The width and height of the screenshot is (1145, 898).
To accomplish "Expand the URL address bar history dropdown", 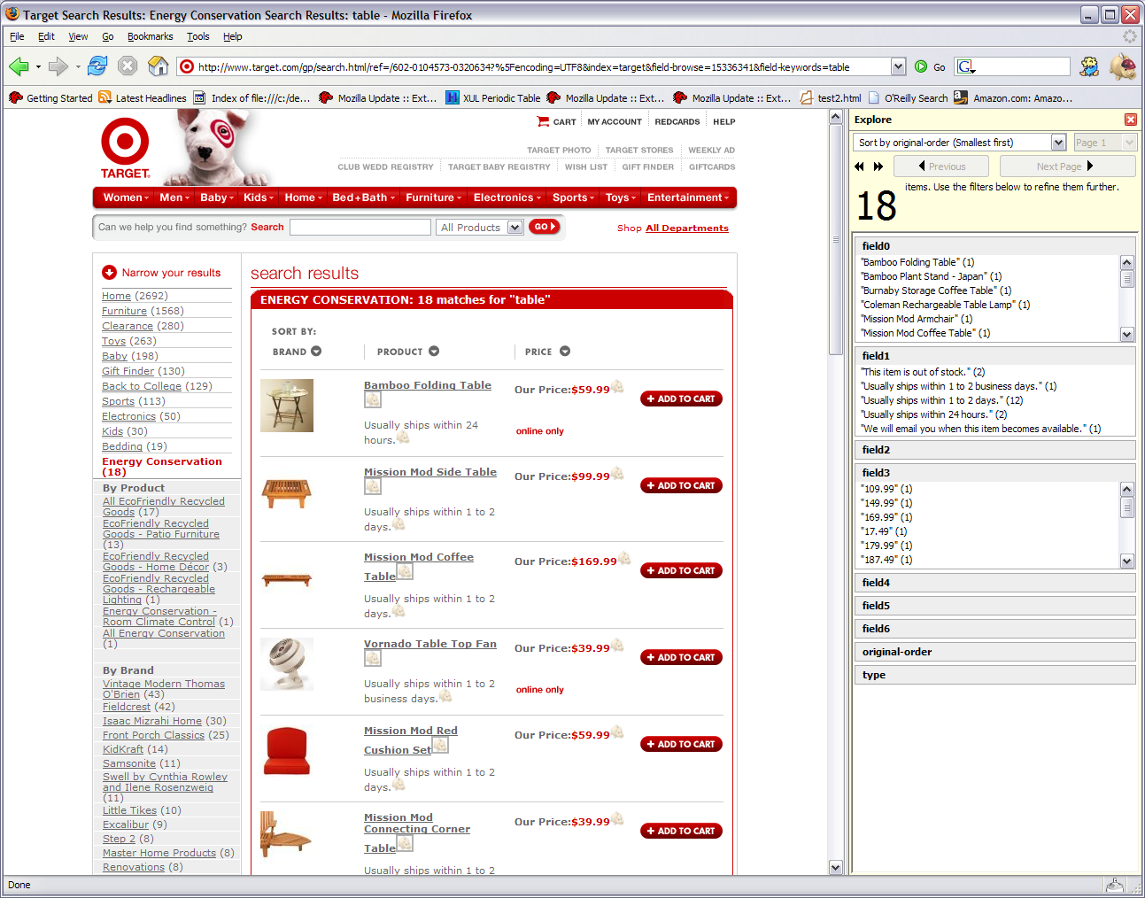I will coord(898,66).
